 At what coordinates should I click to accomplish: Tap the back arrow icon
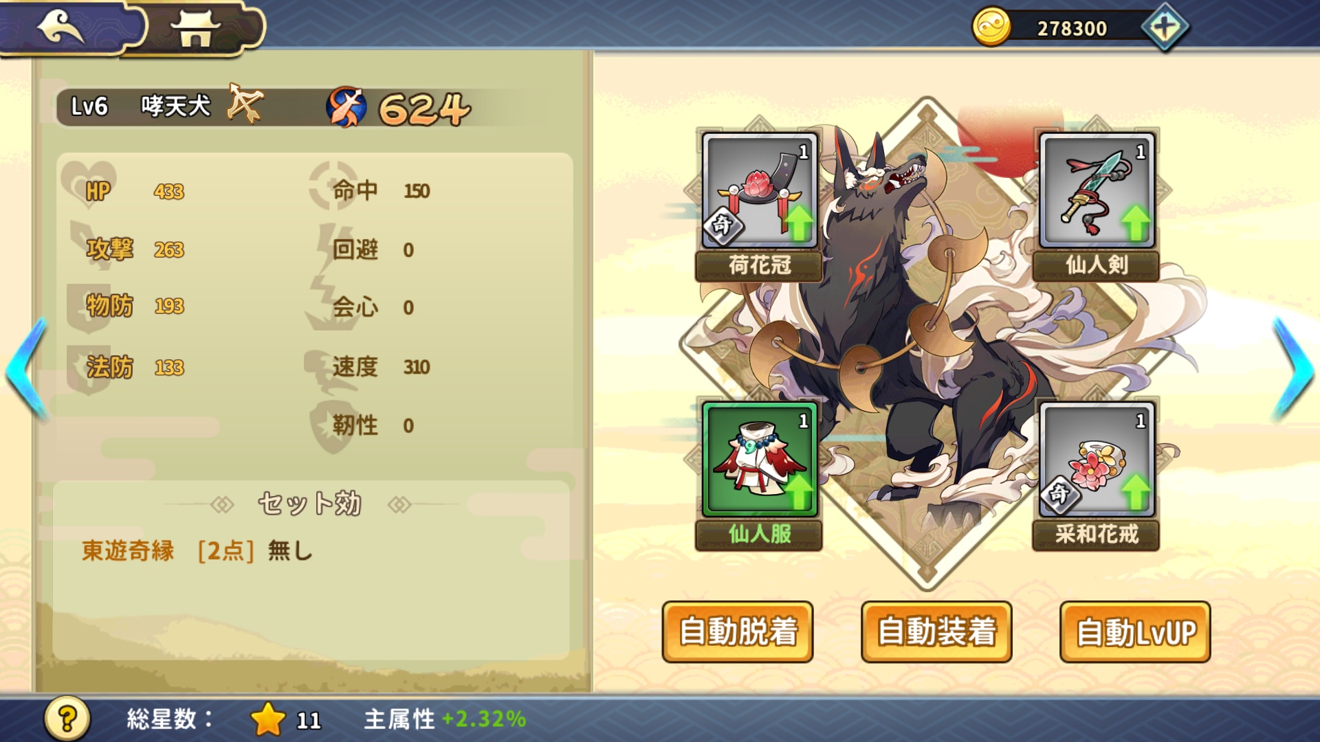pos(62,27)
